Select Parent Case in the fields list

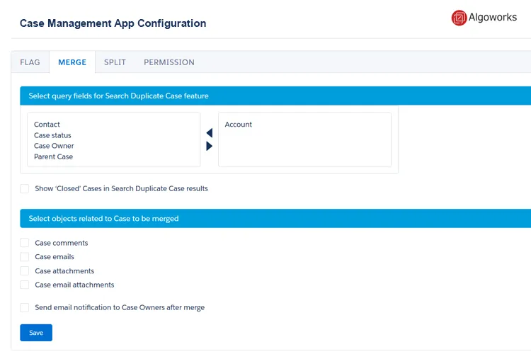(x=53, y=156)
